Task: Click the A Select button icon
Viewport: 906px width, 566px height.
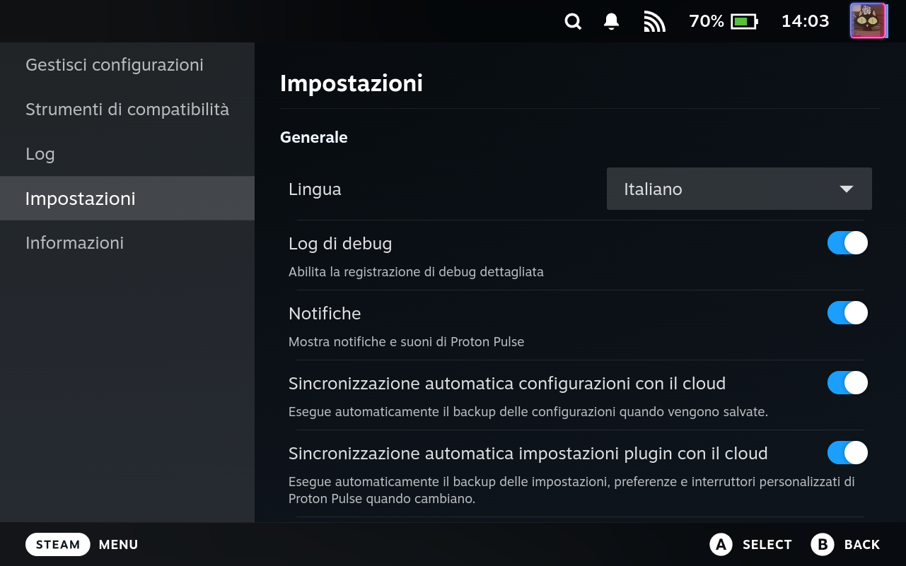Action: tap(720, 544)
